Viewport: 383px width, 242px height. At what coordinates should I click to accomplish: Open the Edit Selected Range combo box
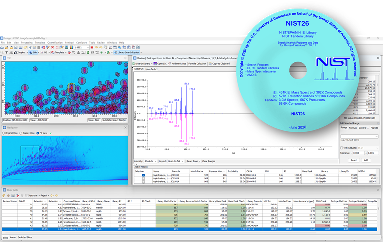click(359, 137)
